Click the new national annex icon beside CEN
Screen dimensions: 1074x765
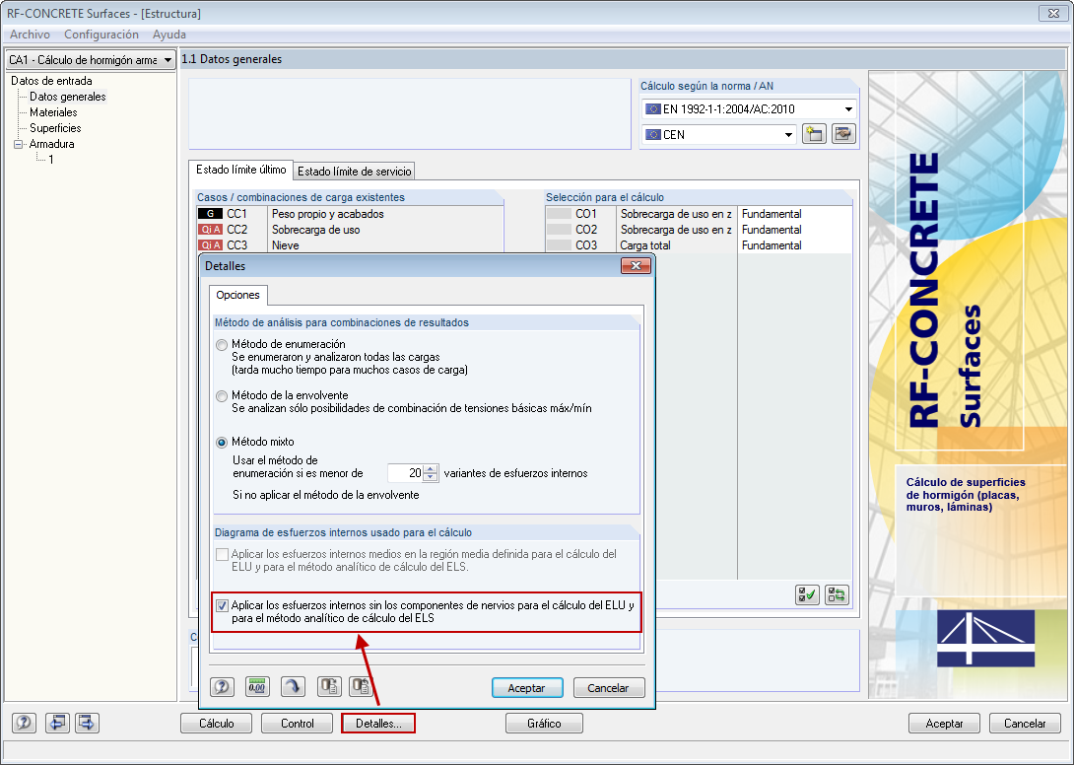[x=814, y=134]
